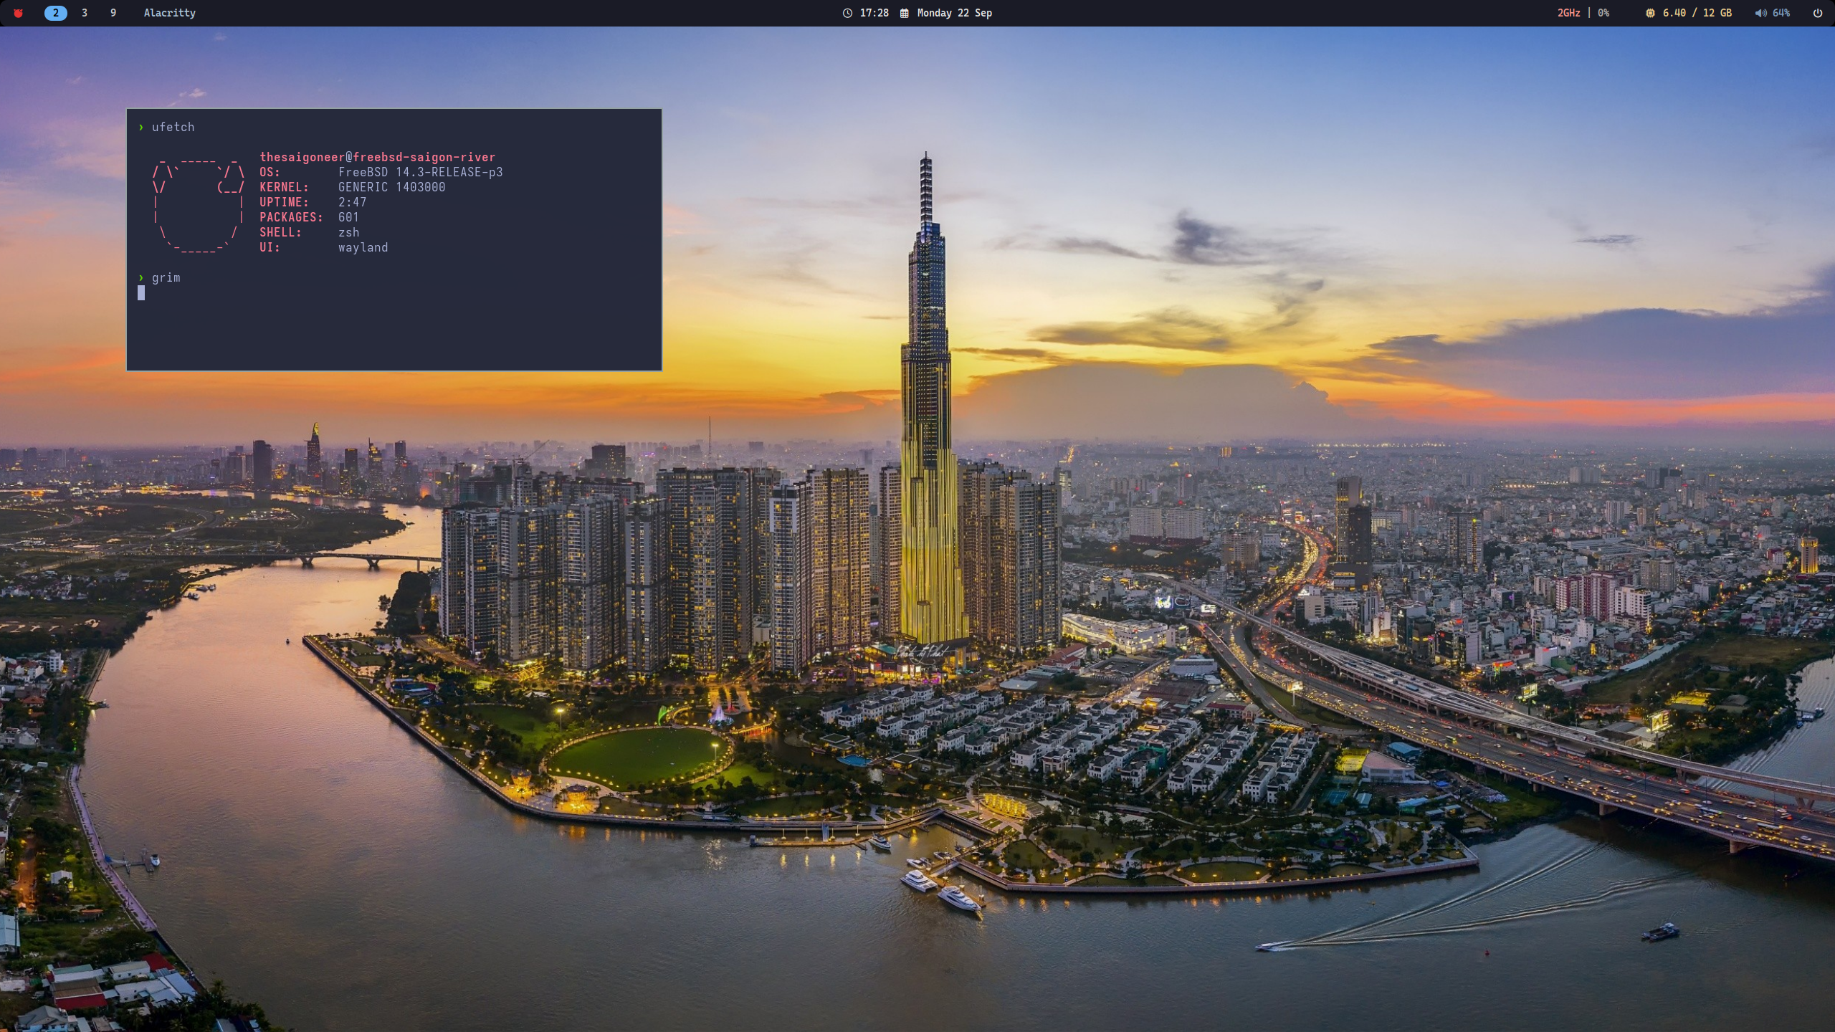Click the terminal cursor block
This screenshot has height=1032, width=1835.
point(141,292)
